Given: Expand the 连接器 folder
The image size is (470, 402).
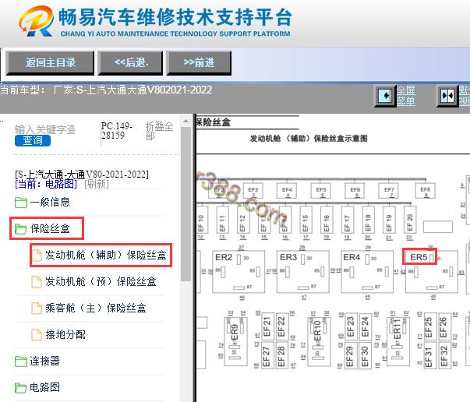Looking at the screenshot, I should coord(44,361).
